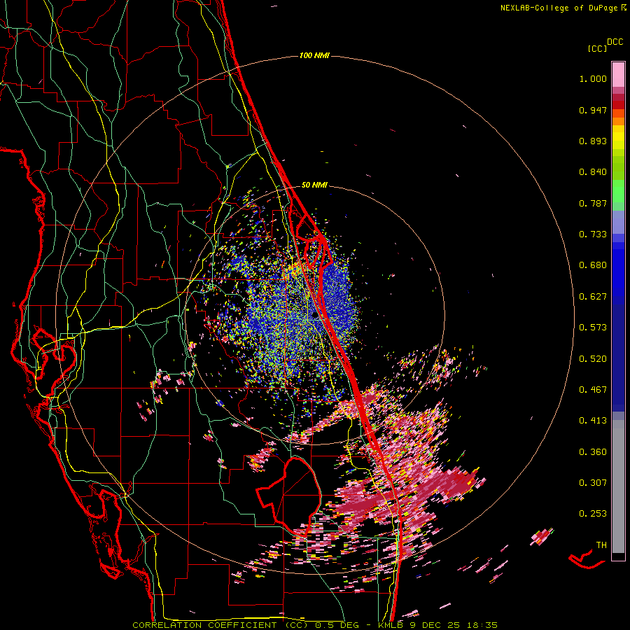Click the [CC] legend label
Viewport: 630px width, 630px height.
(x=597, y=48)
